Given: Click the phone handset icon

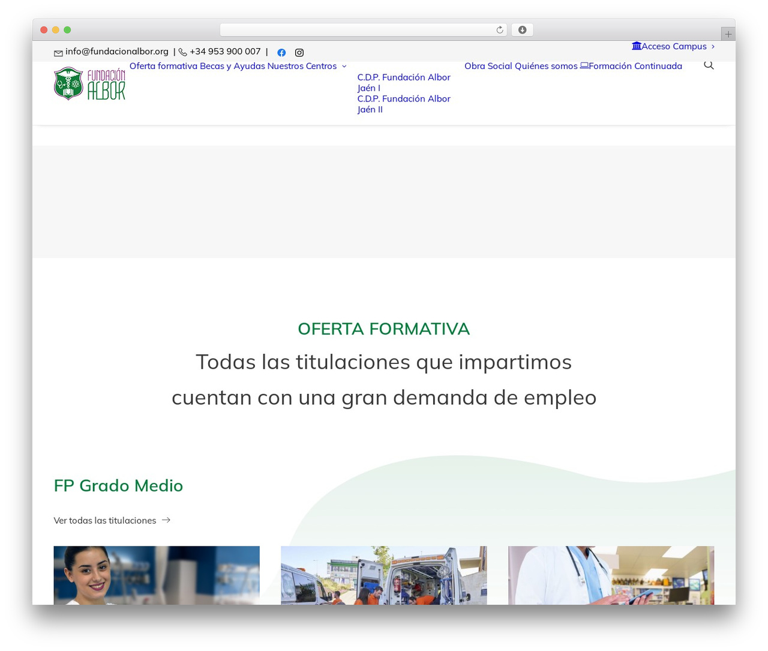Looking at the screenshot, I should click(182, 52).
